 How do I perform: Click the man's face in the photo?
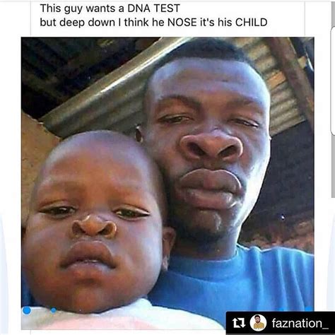click(x=207, y=146)
